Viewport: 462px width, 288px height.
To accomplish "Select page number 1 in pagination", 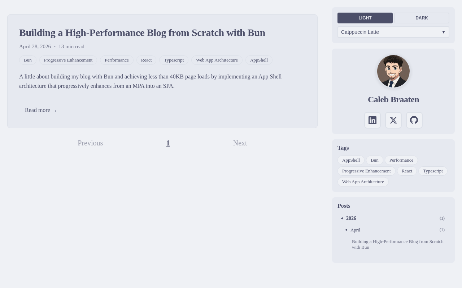I will [168, 143].
